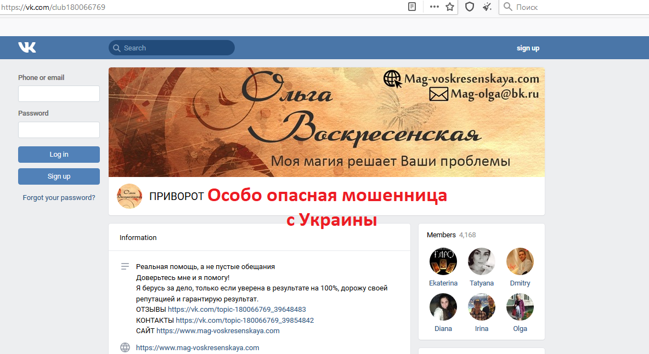Open the ОТЗЫВЫ topic link
649x354 pixels.
tap(244, 310)
